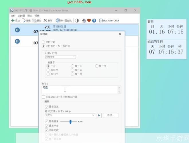
Task: Toggle the half-circle contrast theme icon
Action: 77,21
